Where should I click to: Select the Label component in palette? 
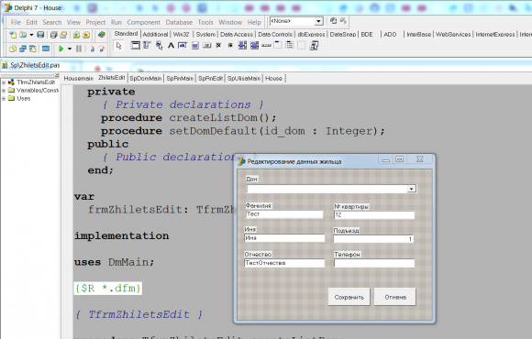pos(171,46)
